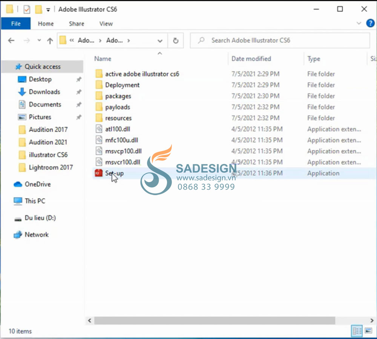The height and width of the screenshot is (339, 377).
Task: Select the payloads folder icon
Action: coord(99,107)
